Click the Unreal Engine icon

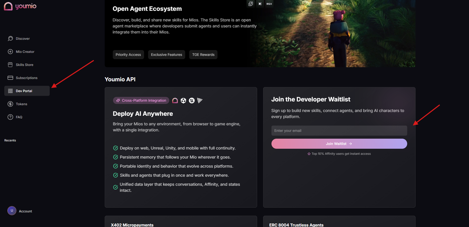192,101
